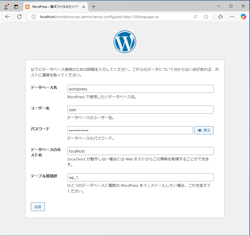Screen dimensions: 250x236
Task: Click the browser back arrow
Action: point(8,17)
